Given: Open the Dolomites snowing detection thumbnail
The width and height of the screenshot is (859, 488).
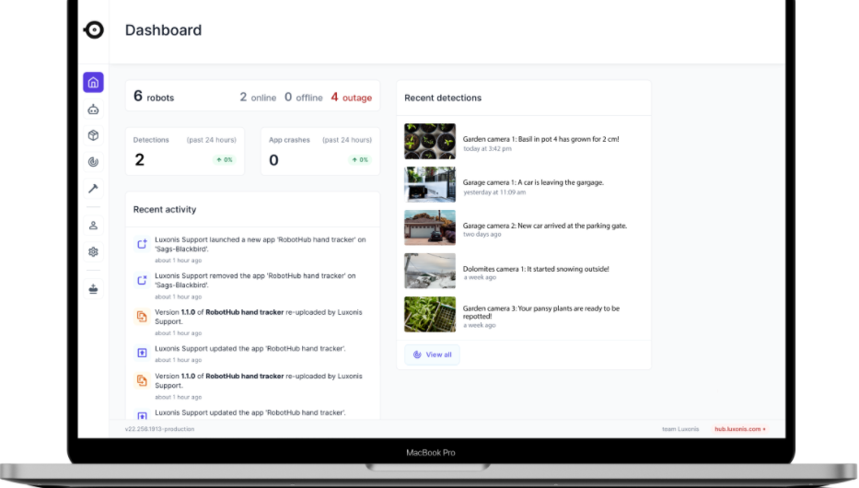Looking at the screenshot, I should tap(430, 271).
